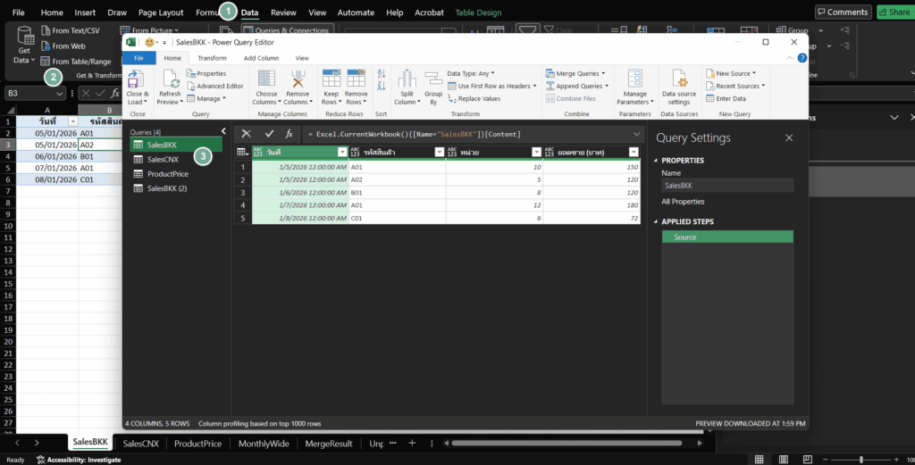Viewport: 915px width, 465px height.
Task: Open the Data Type: Any dropdown
Action: pos(471,73)
